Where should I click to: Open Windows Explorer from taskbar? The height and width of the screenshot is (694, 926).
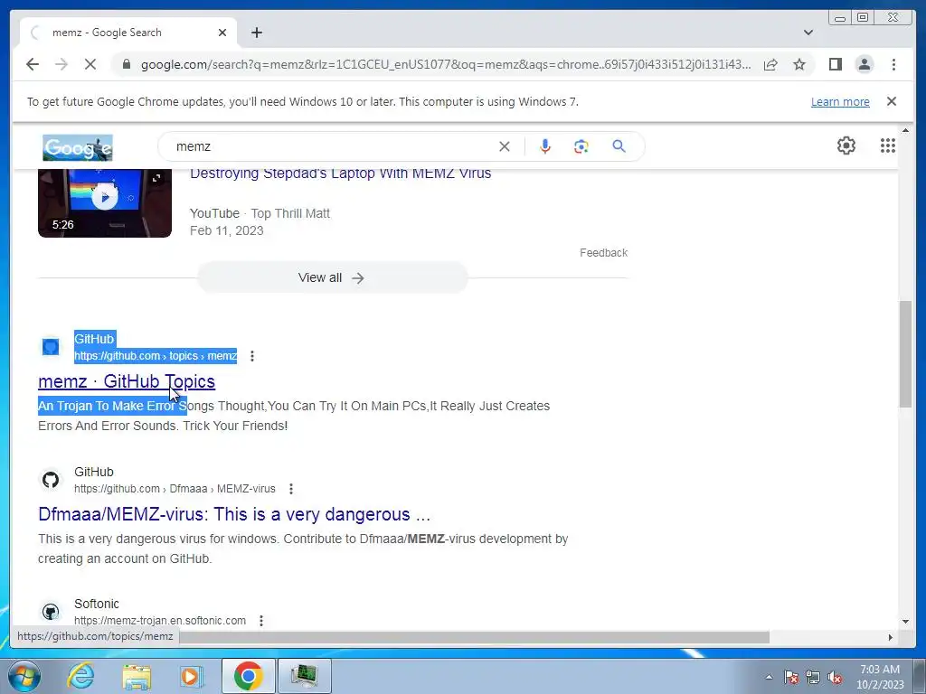pyautogui.click(x=137, y=676)
